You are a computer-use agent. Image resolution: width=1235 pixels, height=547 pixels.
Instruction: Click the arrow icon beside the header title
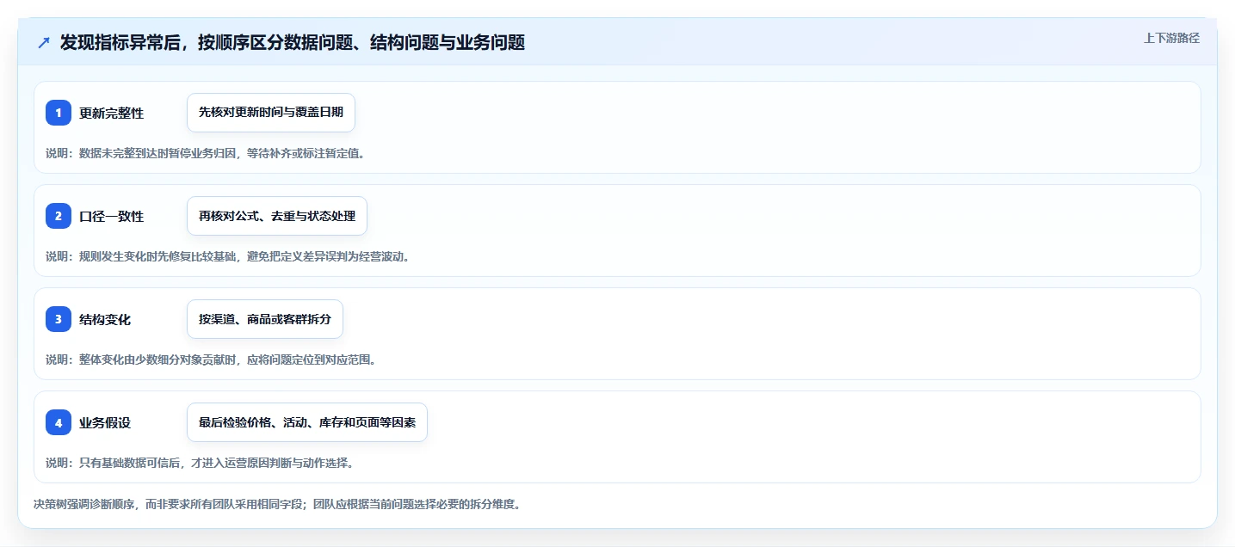[x=44, y=42]
